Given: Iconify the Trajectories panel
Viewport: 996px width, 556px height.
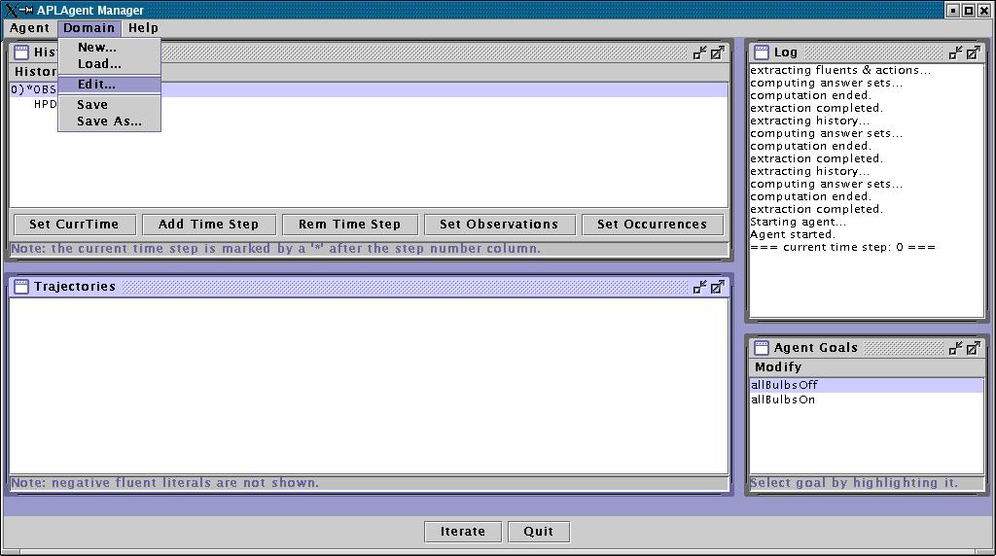Looking at the screenshot, I should click(x=699, y=287).
